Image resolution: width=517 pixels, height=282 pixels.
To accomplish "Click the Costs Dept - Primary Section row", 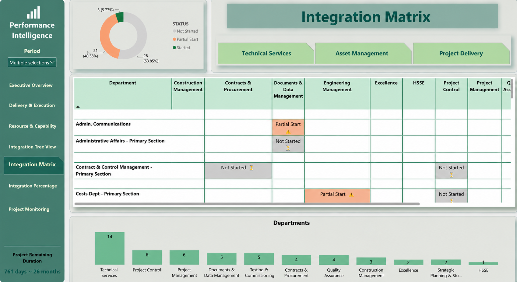I will point(107,194).
